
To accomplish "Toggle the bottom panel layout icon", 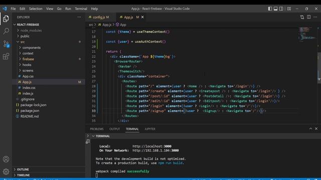I will pos(275,8).
